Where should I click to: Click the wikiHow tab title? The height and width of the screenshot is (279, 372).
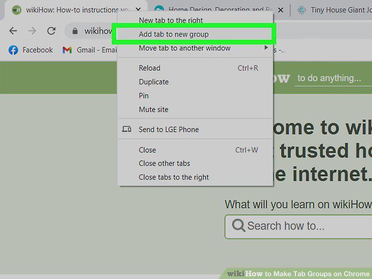click(x=78, y=10)
